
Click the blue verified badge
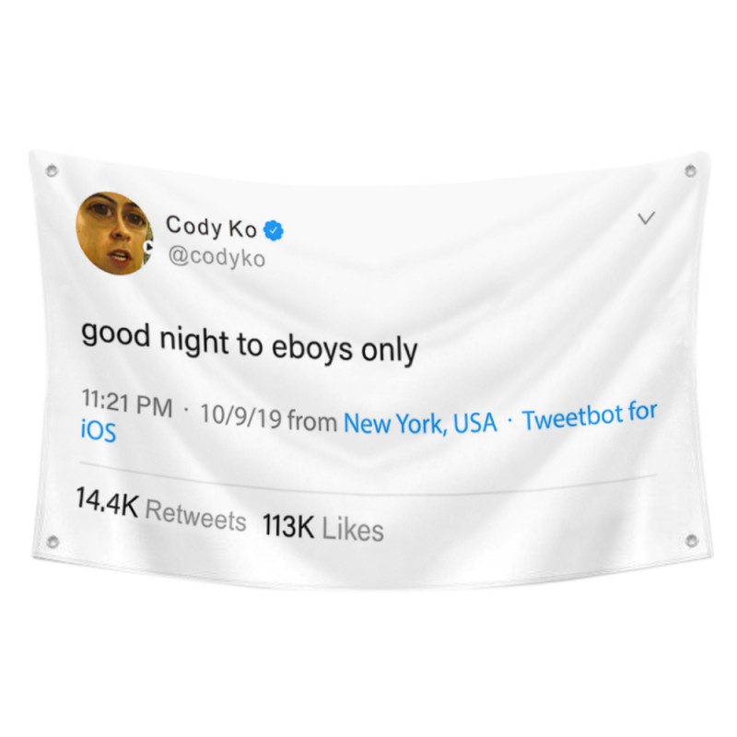[274, 231]
